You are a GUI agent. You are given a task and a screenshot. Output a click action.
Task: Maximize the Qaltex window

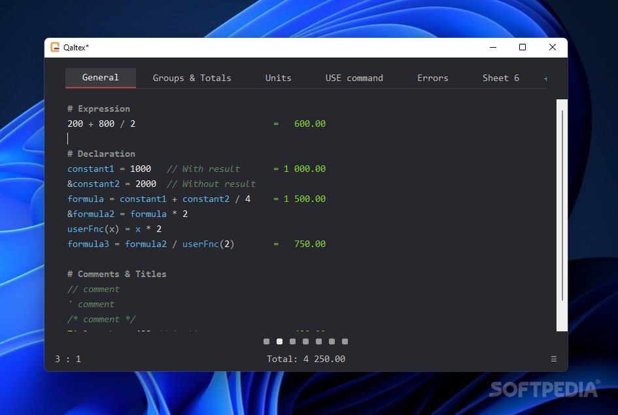tap(523, 47)
